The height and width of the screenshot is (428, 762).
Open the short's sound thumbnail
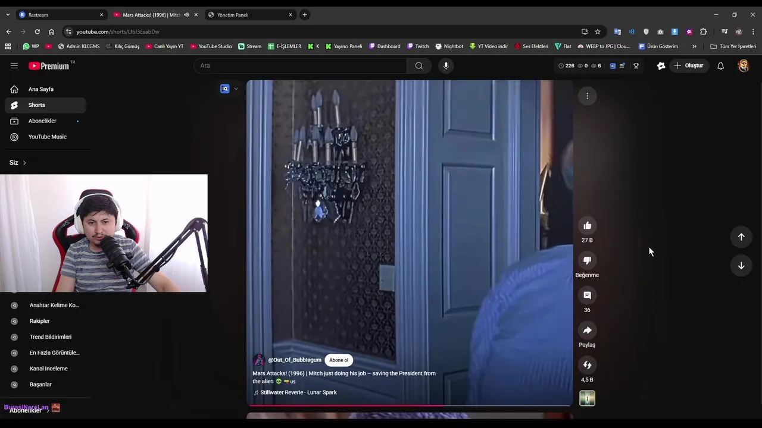pyautogui.click(x=587, y=398)
